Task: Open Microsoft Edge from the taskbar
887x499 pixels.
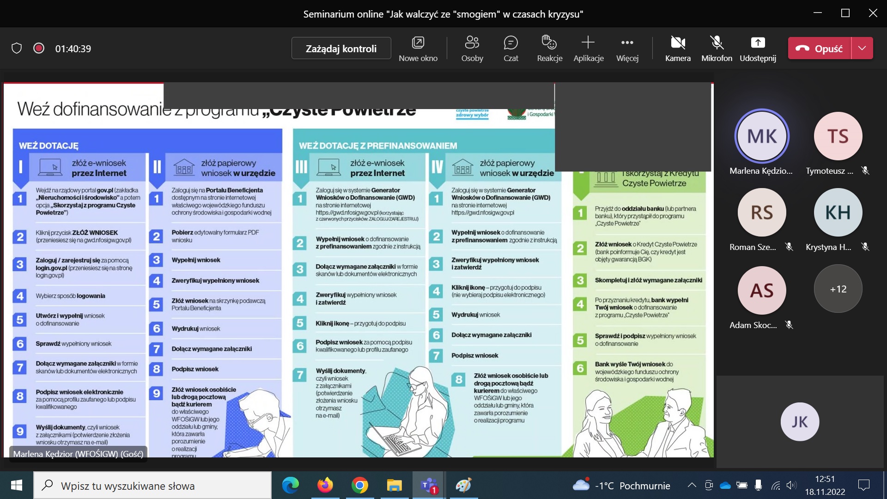Action: click(x=291, y=485)
